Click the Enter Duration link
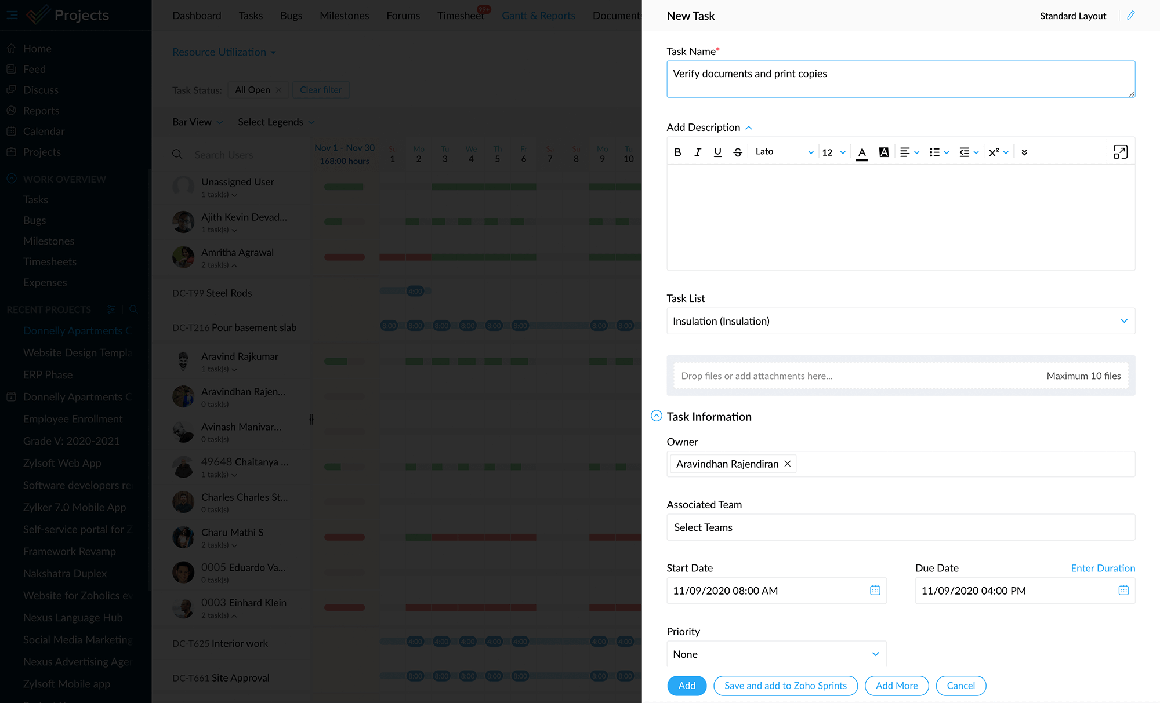 point(1103,568)
